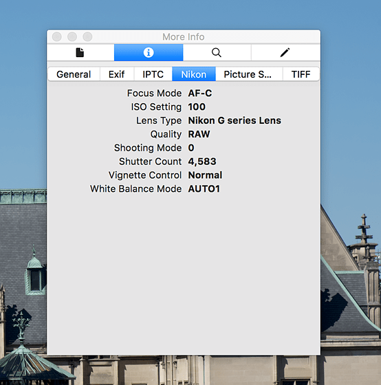Select the Shutter Count value 4,583
381x385 pixels.
[x=202, y=162]
